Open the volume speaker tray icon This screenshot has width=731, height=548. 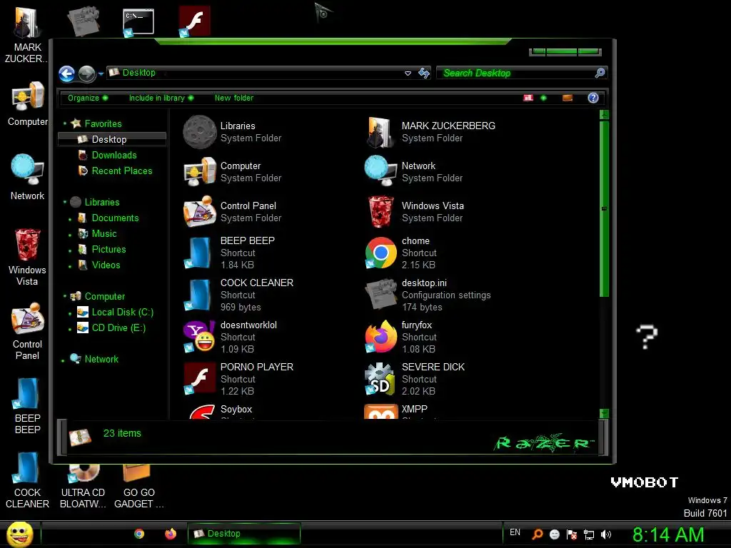click(x=606, y=534)
